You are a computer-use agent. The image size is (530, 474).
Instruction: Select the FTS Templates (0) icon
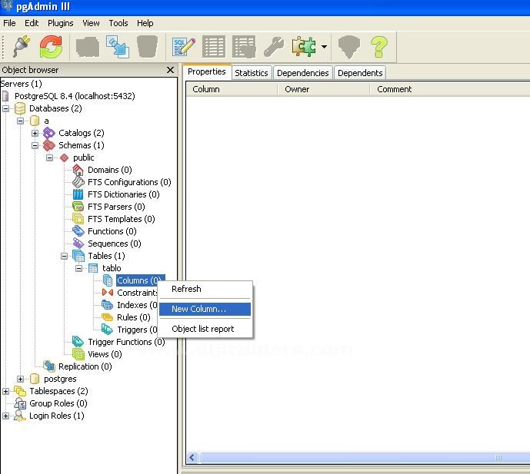tap(78, 219)
